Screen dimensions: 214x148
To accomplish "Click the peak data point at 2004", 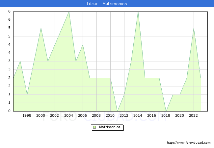I will (x=69, y=12).
